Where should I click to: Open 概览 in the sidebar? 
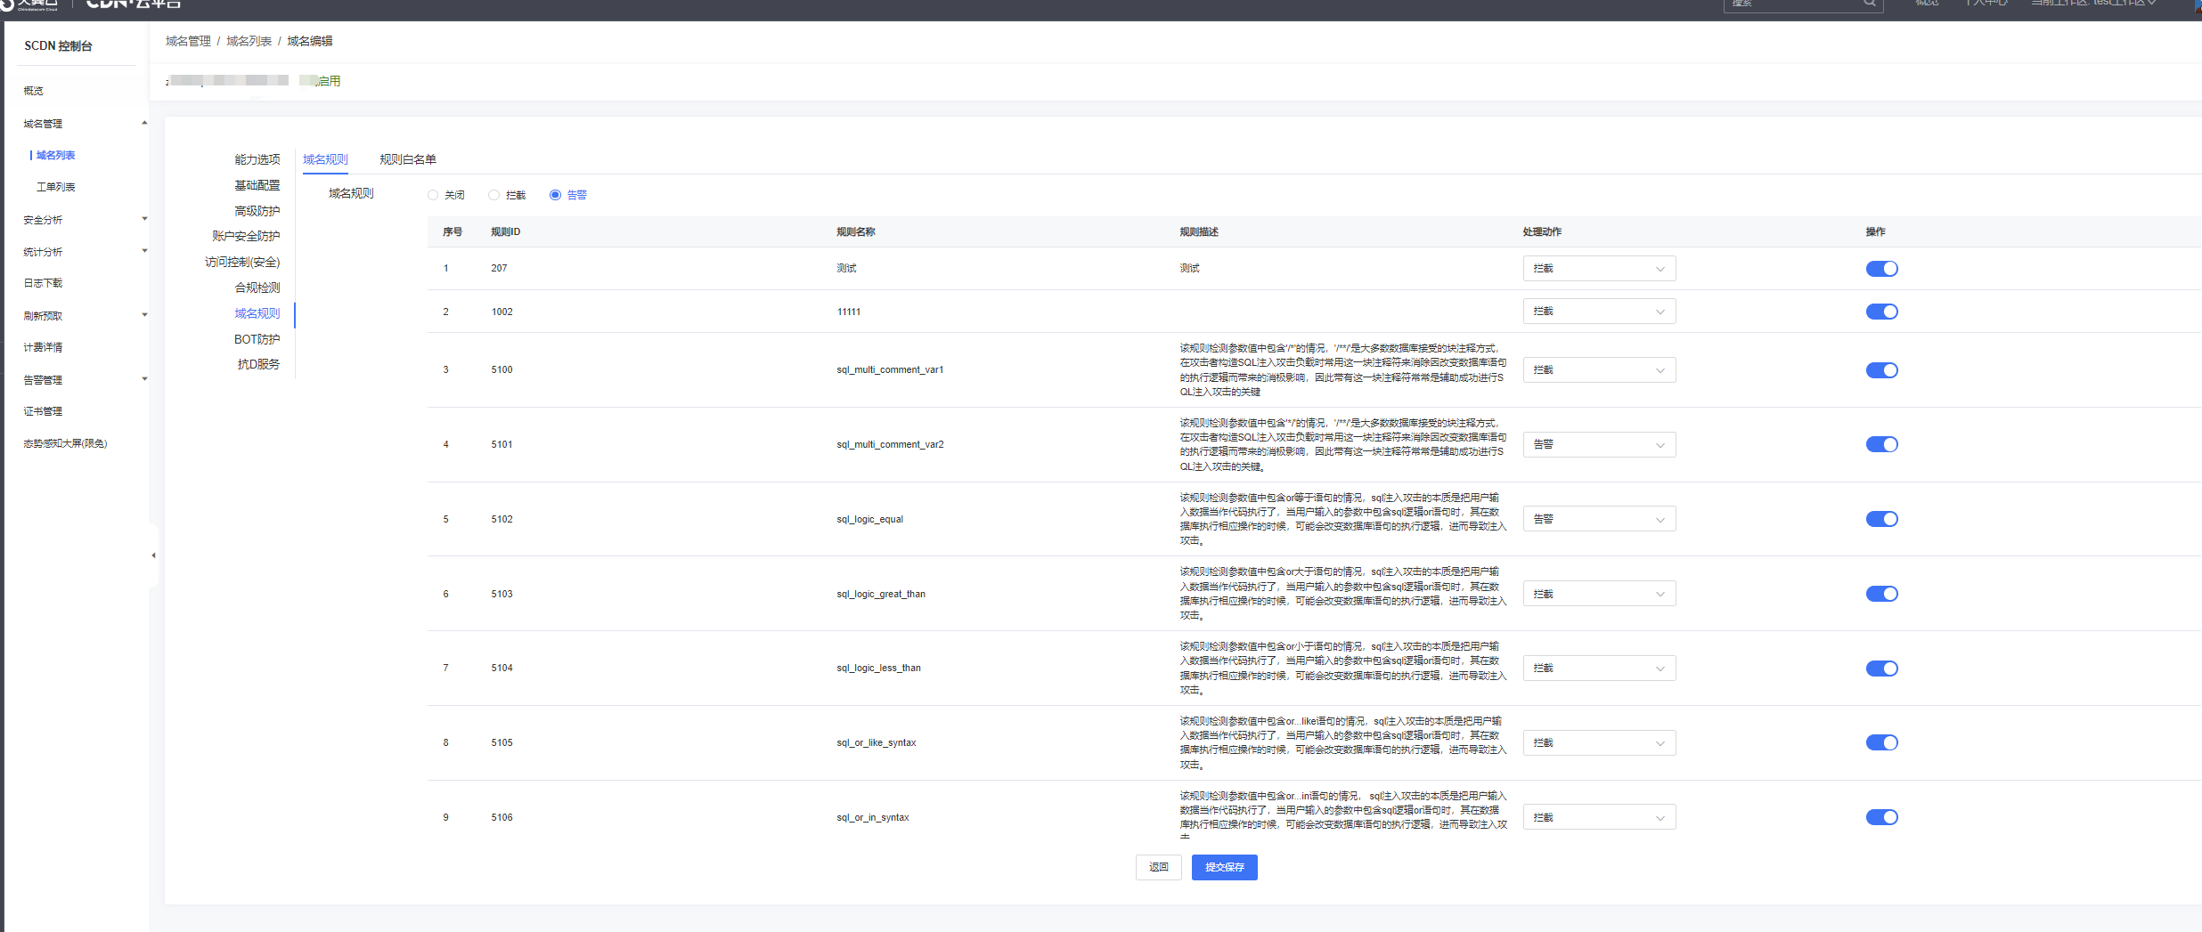34,91
